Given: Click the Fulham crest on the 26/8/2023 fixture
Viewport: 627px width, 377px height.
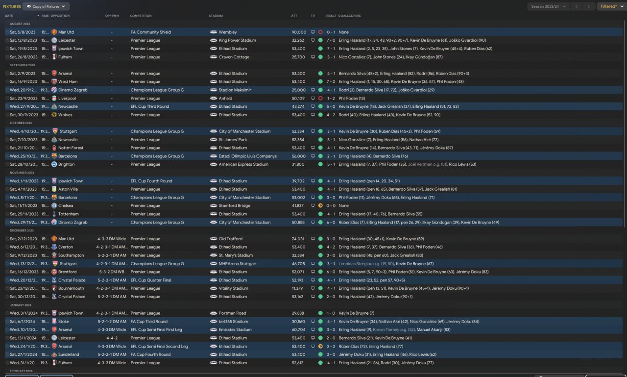Looking at the screenshot, I should click(x=54, y=57).
